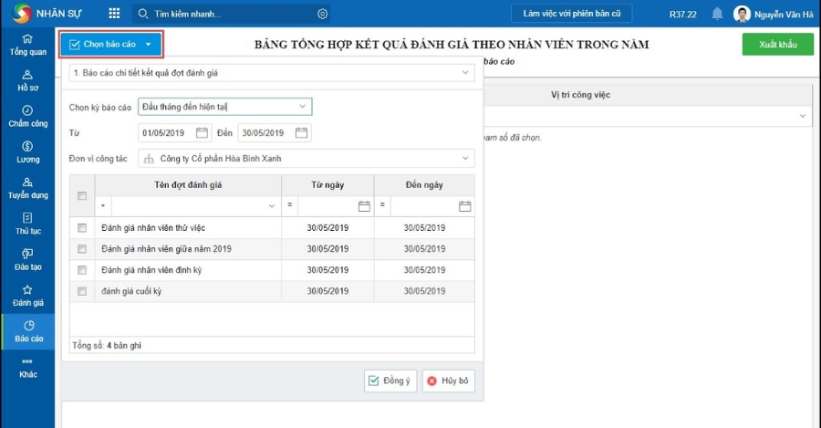Open the app grid launcher icon

pyautogui.click(x=114, y=14)
